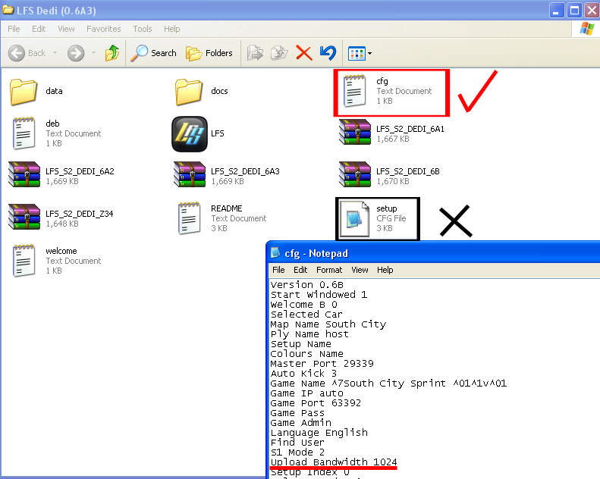Open Notepad's Edit menu

300,270
